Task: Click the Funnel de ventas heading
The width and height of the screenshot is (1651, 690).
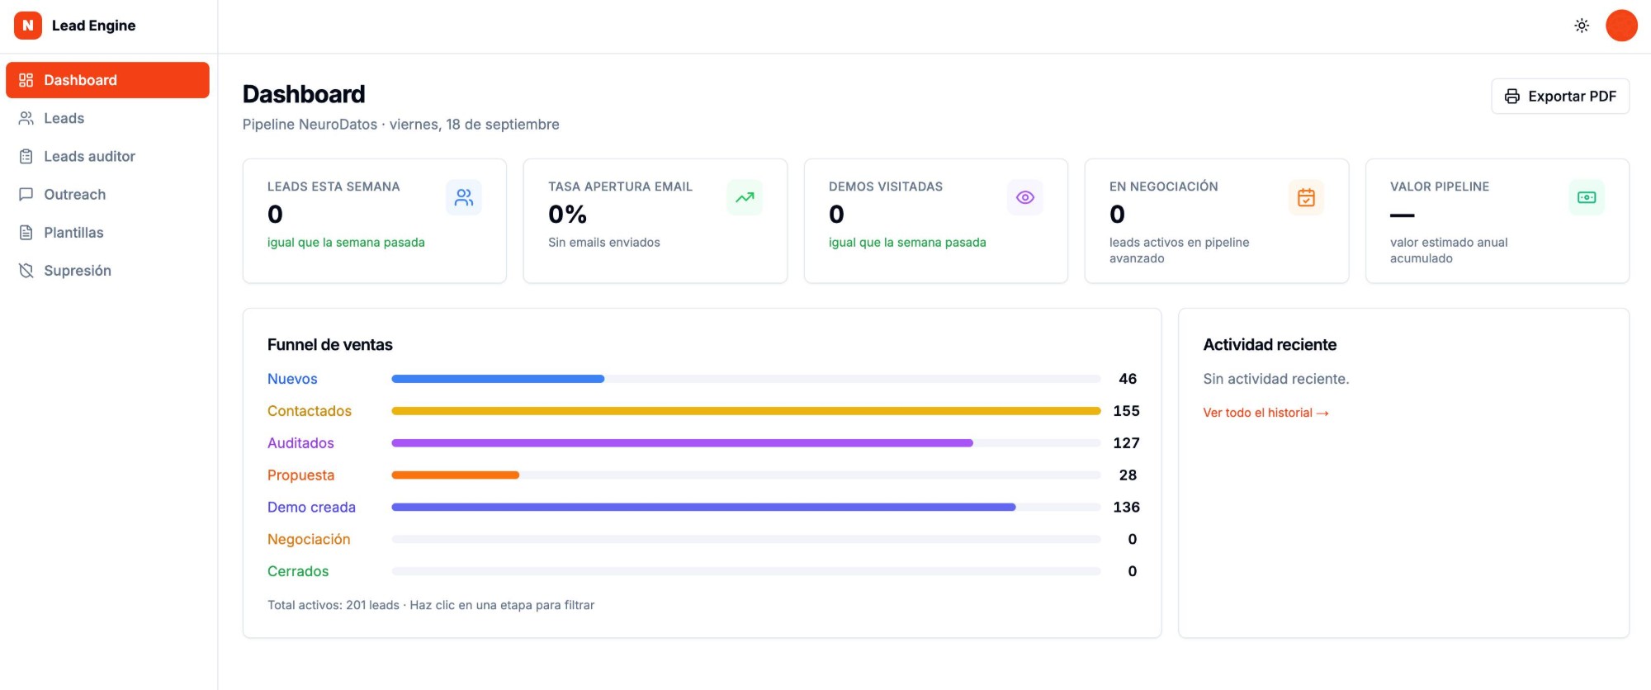Action: [330, 345]
